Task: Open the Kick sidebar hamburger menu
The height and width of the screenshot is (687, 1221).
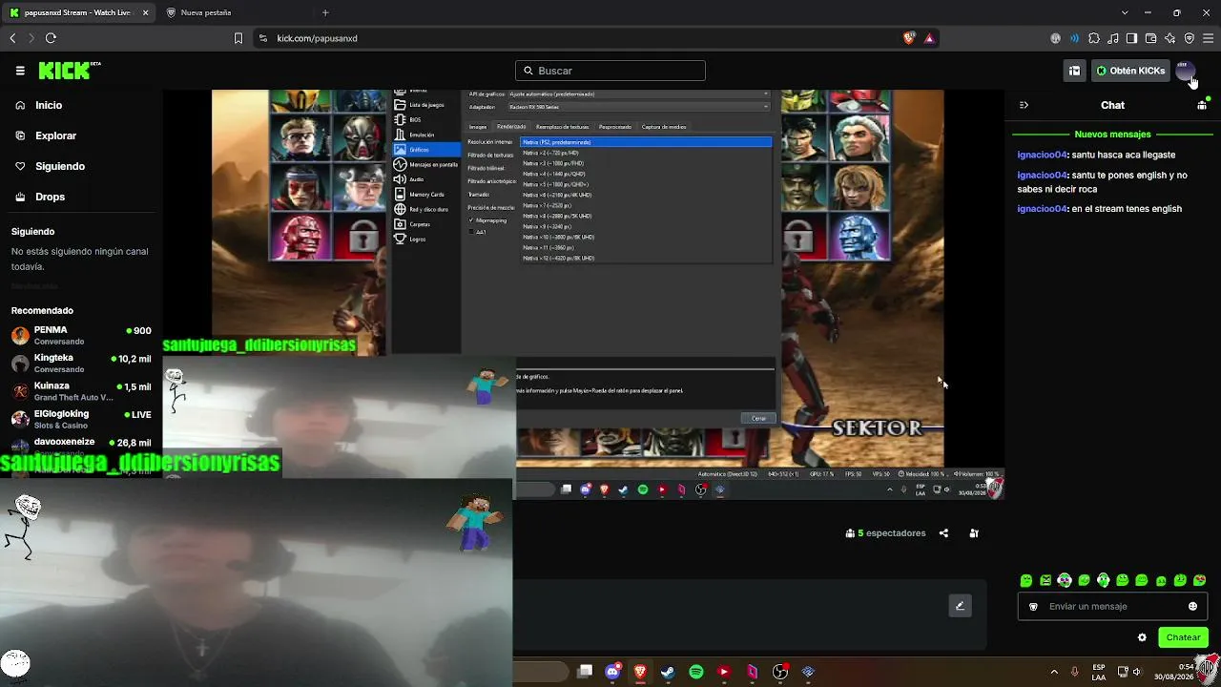Action: tap(20, 71)
